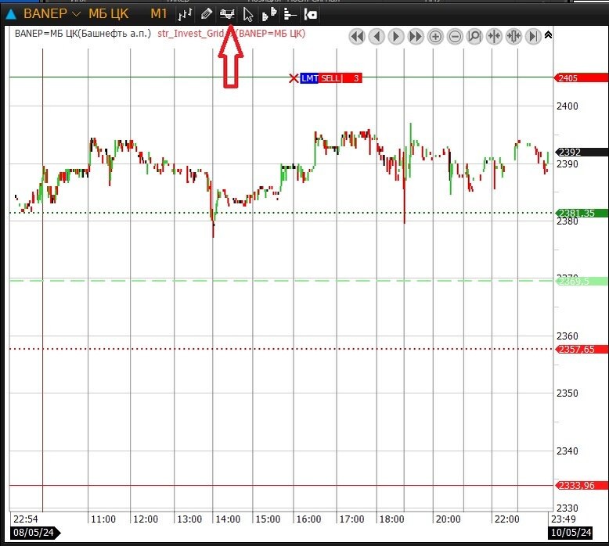609x546 pixels.
Task: Click the 18:00 time axis label
Action: coord(391,519)
